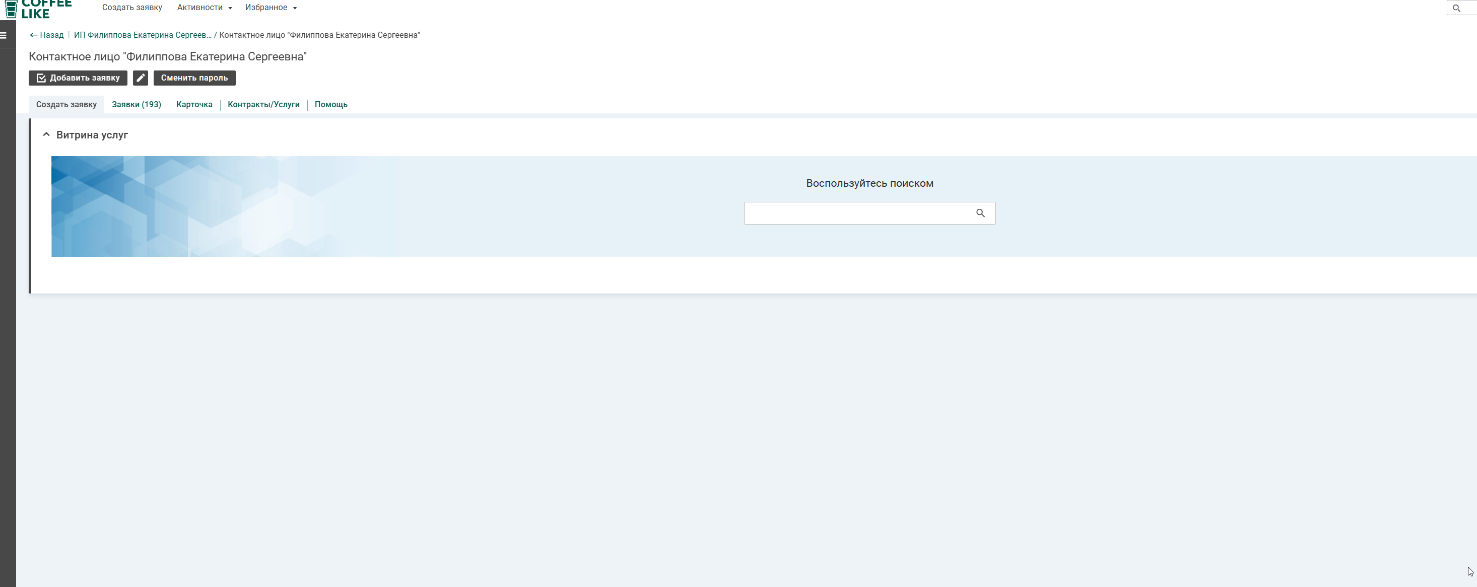
Task: Collapse the Витрина услуг section
Action: pos(46,135)
